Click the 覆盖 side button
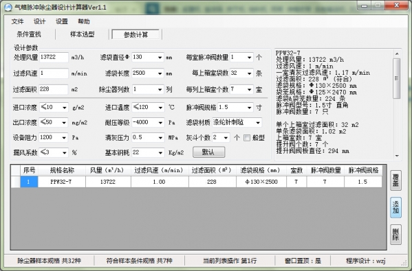 tap(395, 180)
